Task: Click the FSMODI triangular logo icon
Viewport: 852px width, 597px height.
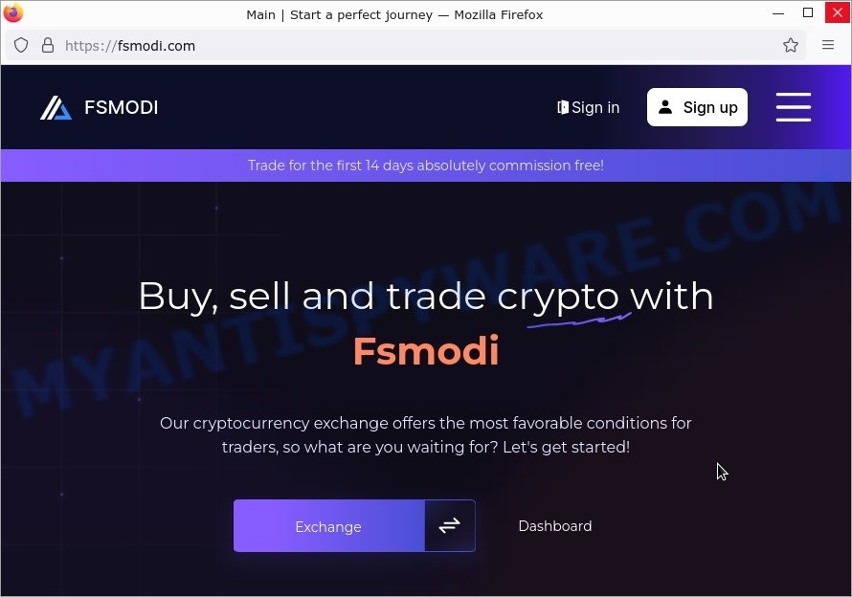Action: click(56, 107)
